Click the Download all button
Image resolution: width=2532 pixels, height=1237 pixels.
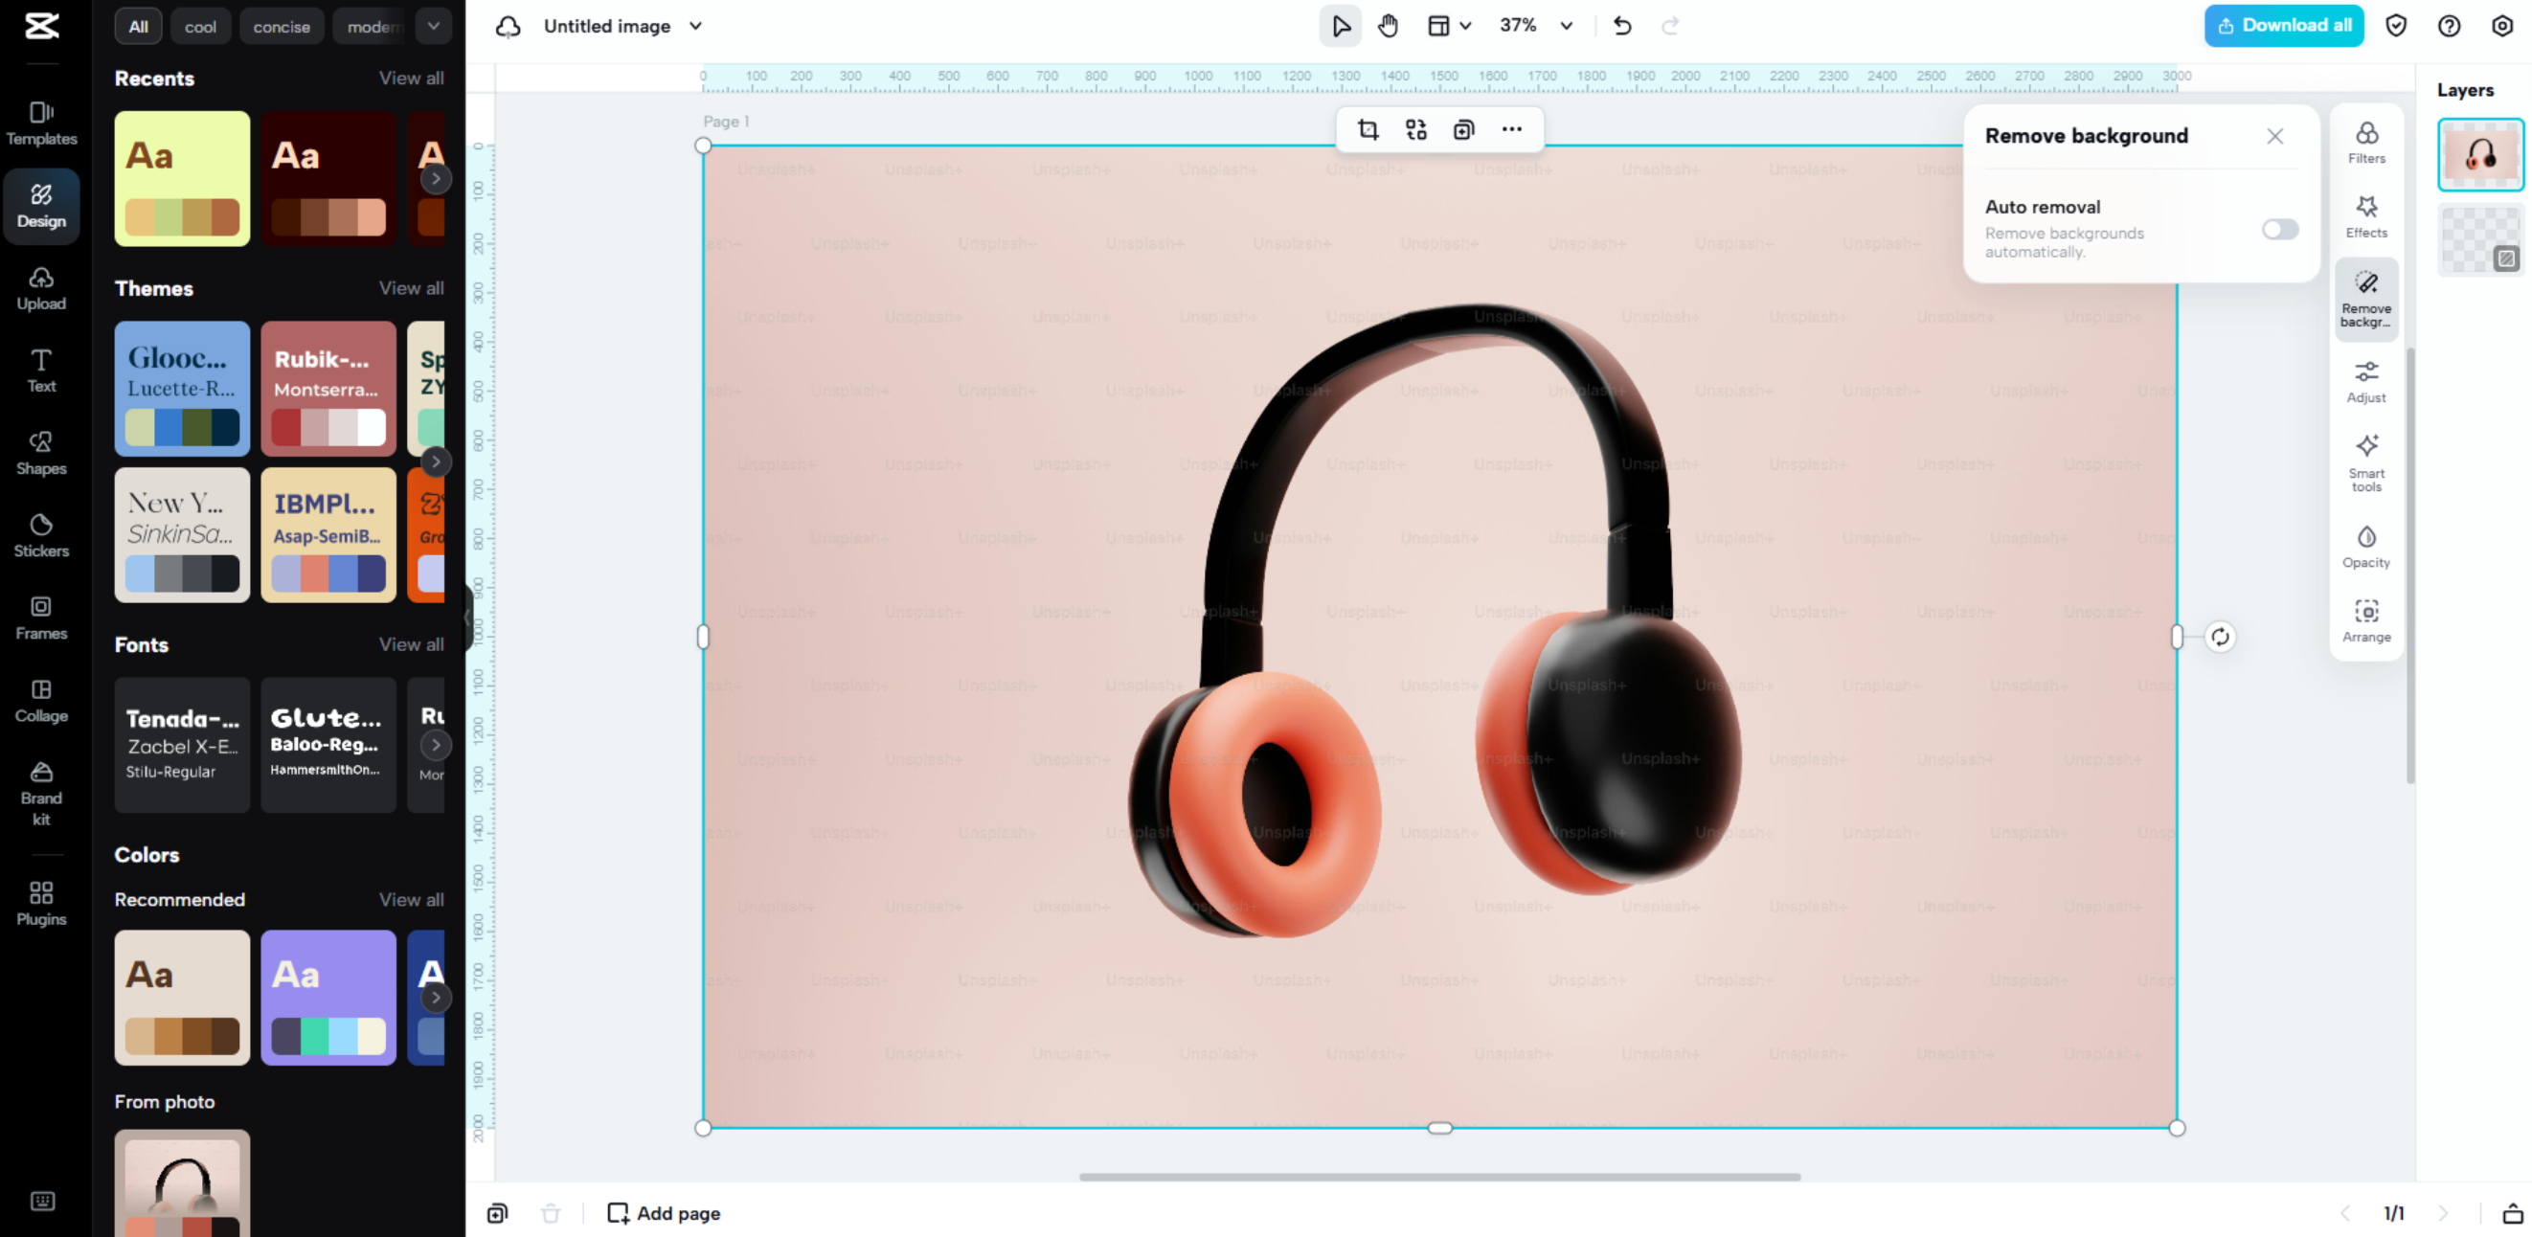coord(2283,25)
